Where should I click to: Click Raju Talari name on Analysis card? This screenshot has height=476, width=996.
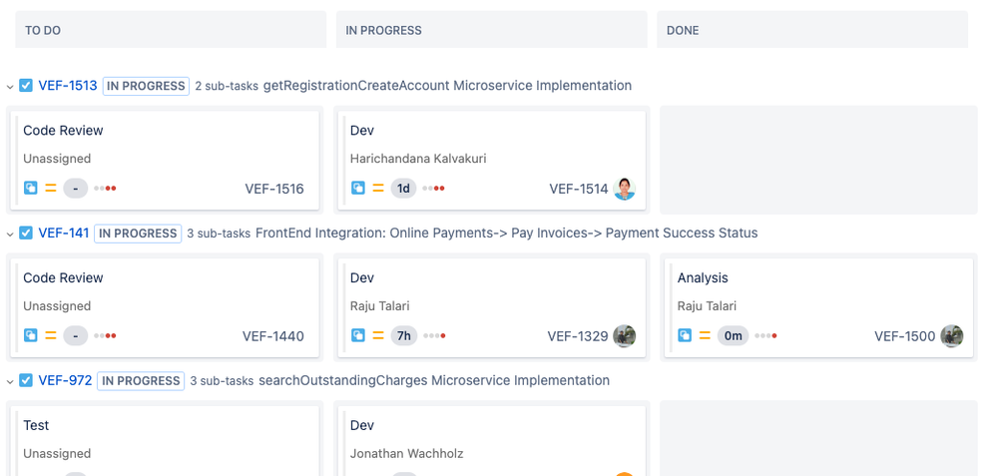pos(707,305)
